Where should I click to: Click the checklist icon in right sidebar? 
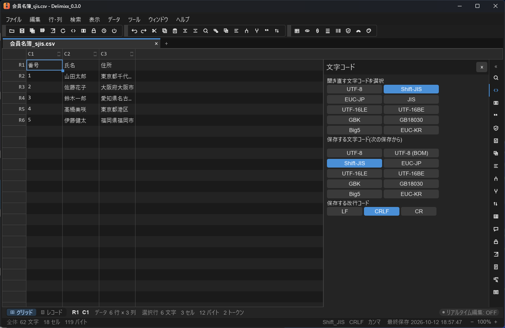click(496, 141)
